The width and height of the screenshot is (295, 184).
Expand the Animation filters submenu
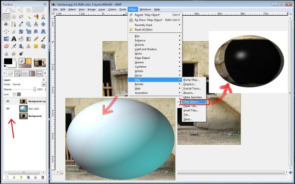155,93
